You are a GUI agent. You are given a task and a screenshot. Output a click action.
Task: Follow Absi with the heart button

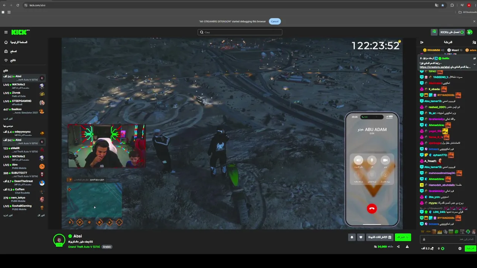(x=360, y=237)
